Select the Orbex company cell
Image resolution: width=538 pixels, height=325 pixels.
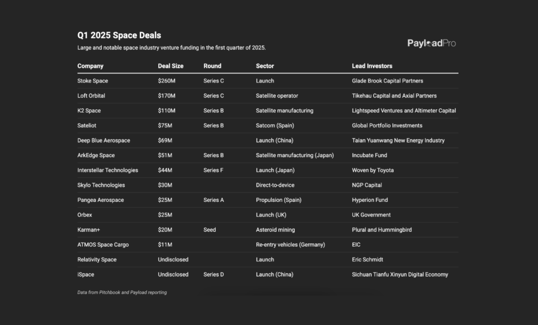tap(85, 215)
